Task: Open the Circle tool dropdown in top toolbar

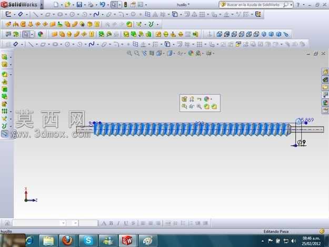Action: (78, 14)
